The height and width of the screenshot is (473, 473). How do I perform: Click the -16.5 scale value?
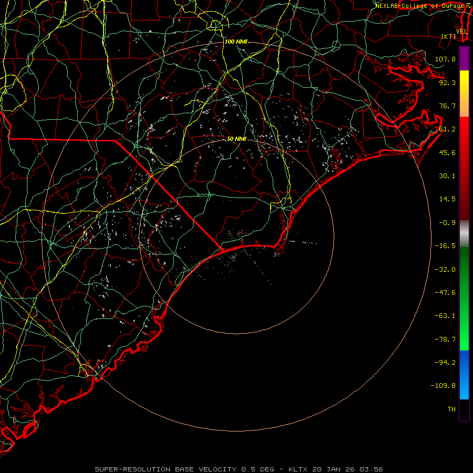445,246
